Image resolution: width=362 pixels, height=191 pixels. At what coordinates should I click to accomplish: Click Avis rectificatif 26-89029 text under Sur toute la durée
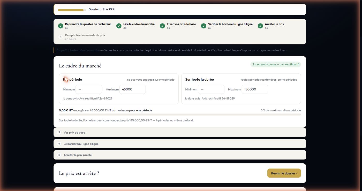(218, 98)
